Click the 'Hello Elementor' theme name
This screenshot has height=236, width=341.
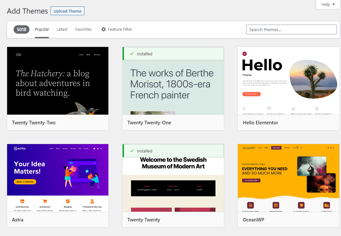click(260, 123)
